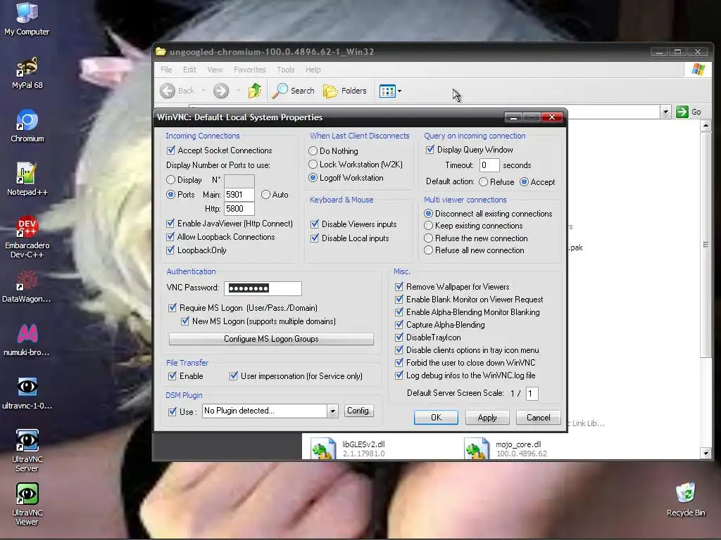This screenshot has height=540, width=721.
Task: Toggle Disable Viewers inputs
Action: (x=315, y=224)
